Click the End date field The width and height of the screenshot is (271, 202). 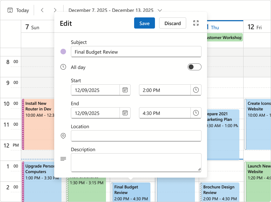95,113
